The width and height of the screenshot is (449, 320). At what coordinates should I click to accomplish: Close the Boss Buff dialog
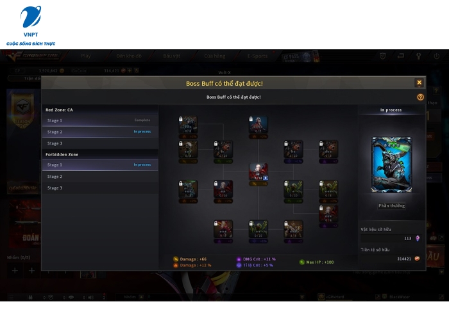click(419, 83)
